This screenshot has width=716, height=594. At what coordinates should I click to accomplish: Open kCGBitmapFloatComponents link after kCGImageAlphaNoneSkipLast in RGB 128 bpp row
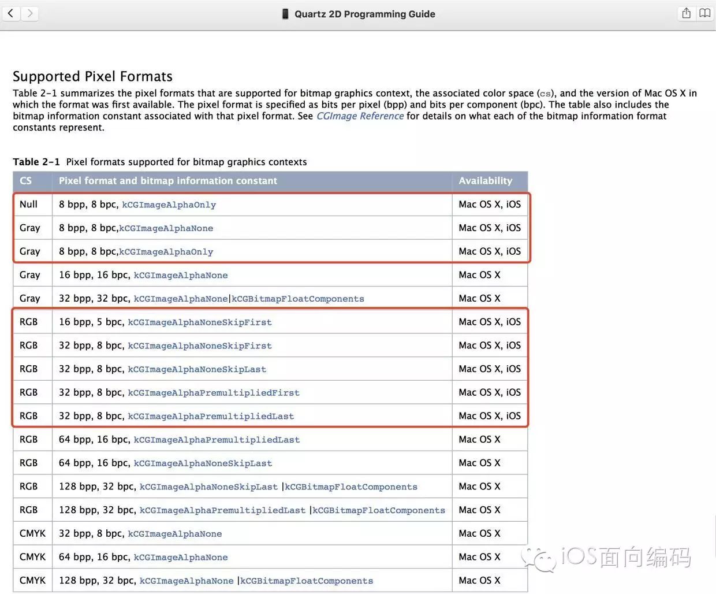[351, 487]
